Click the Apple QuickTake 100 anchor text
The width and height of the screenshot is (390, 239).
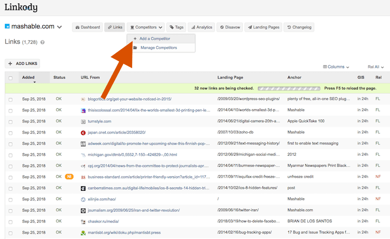coord(306,121)
